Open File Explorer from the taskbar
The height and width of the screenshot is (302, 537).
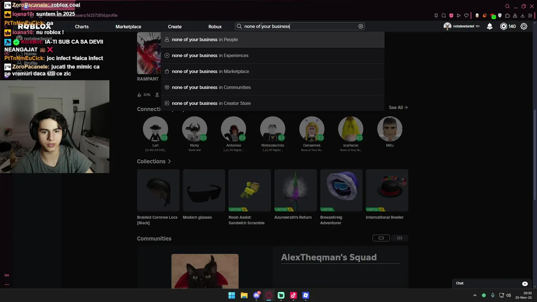coord(244,295)
